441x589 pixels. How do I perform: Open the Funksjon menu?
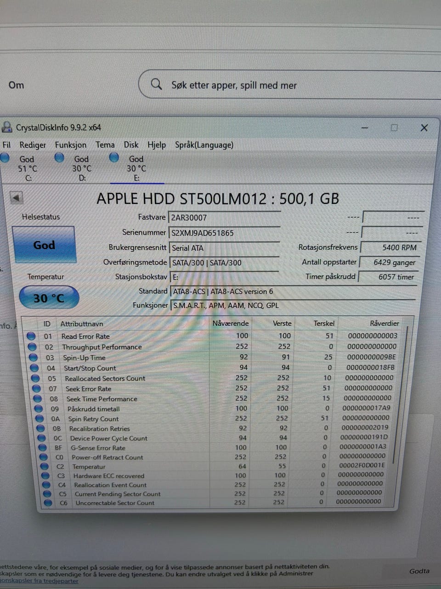coord(71,145)
